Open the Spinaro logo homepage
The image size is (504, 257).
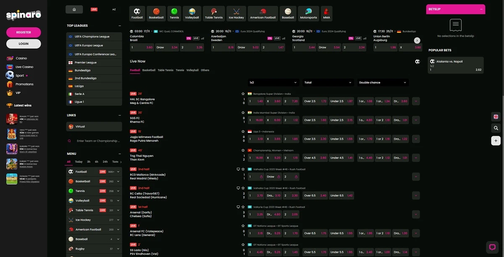tap(24, 15)
